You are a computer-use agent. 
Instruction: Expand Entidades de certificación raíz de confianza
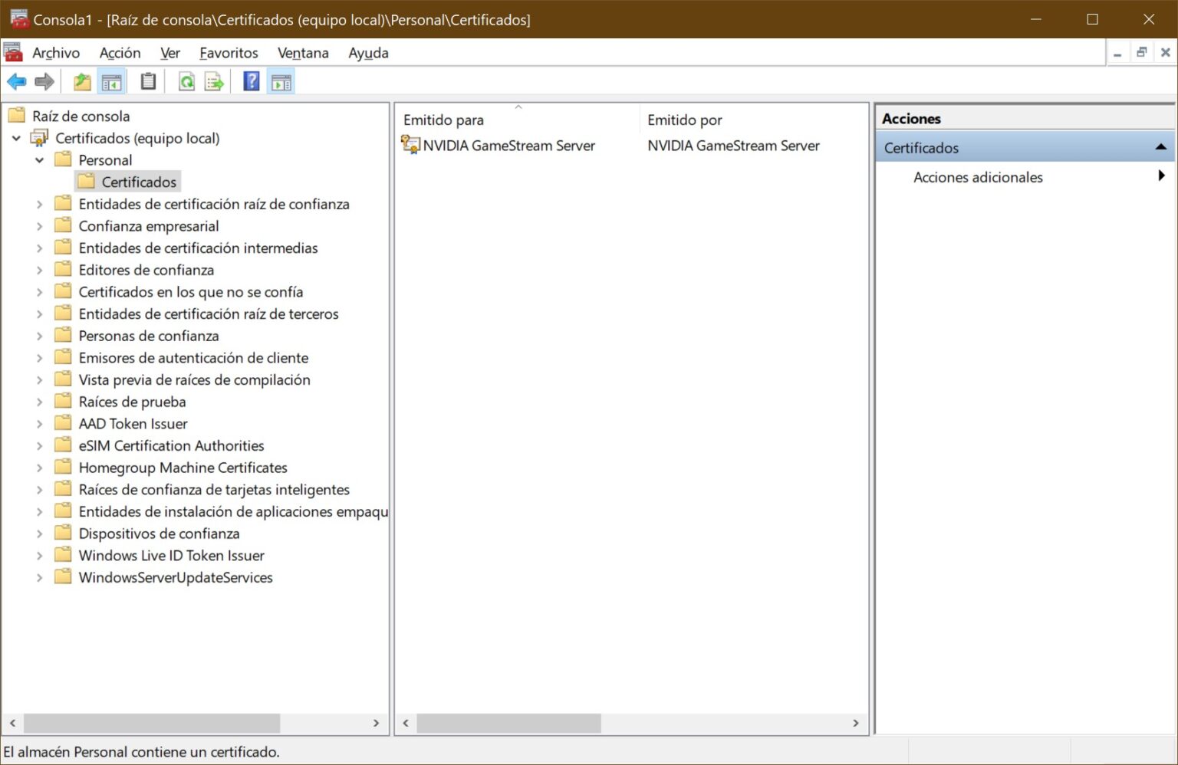39,204
